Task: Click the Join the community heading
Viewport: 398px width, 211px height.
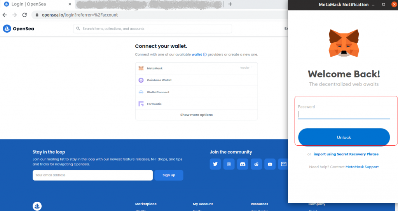Action: (x=231, y=152)
